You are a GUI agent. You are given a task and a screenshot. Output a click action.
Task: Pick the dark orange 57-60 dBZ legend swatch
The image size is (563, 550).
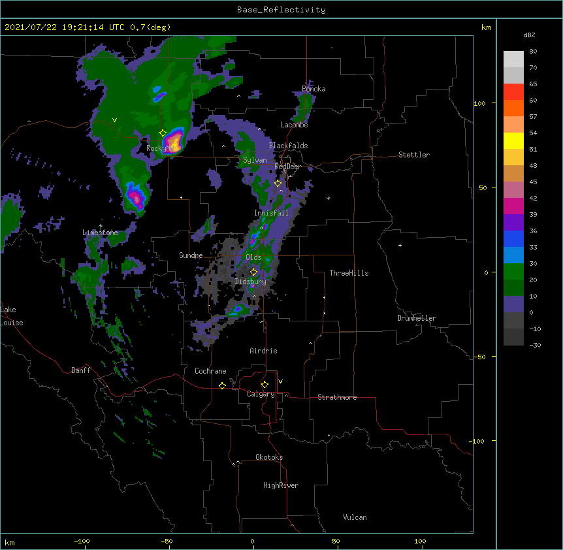pyautogui.click(x=513, y=108)
